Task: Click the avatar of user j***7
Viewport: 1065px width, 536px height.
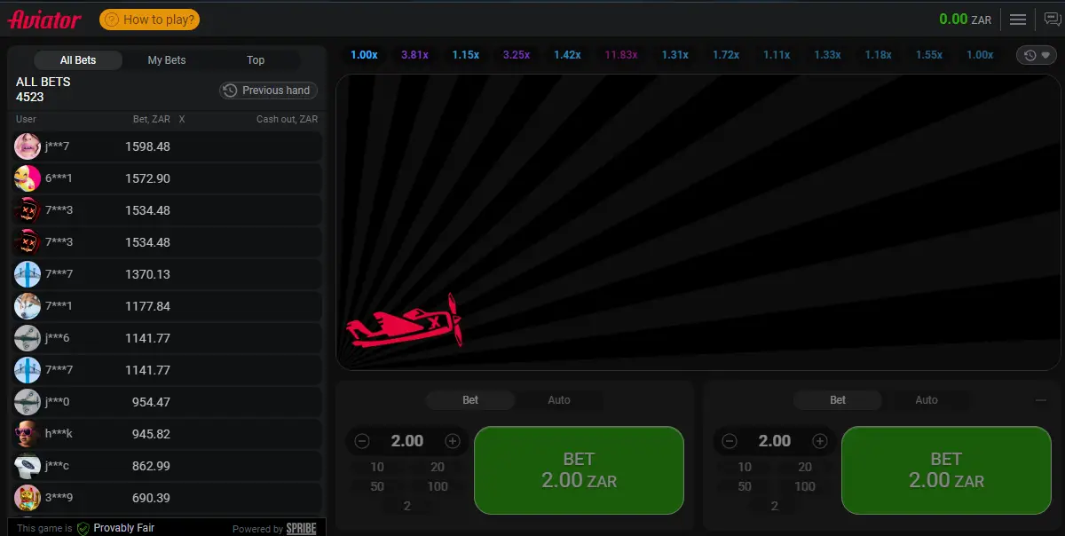Action: coord(28,146)
